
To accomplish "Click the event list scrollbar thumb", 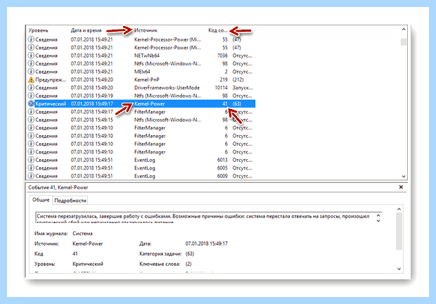I will point(404,42).
